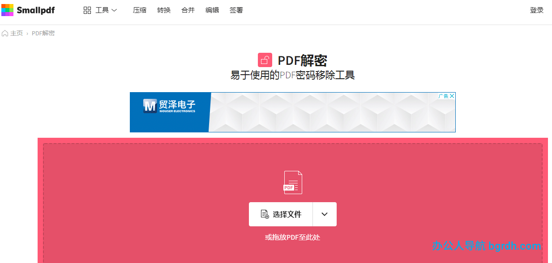The image size is (552, 263).
Task: Select the 压缩 menu item
Action: [139, 9]
